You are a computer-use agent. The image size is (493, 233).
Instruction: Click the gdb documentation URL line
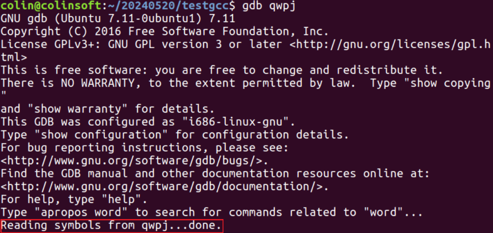point(165,187)
